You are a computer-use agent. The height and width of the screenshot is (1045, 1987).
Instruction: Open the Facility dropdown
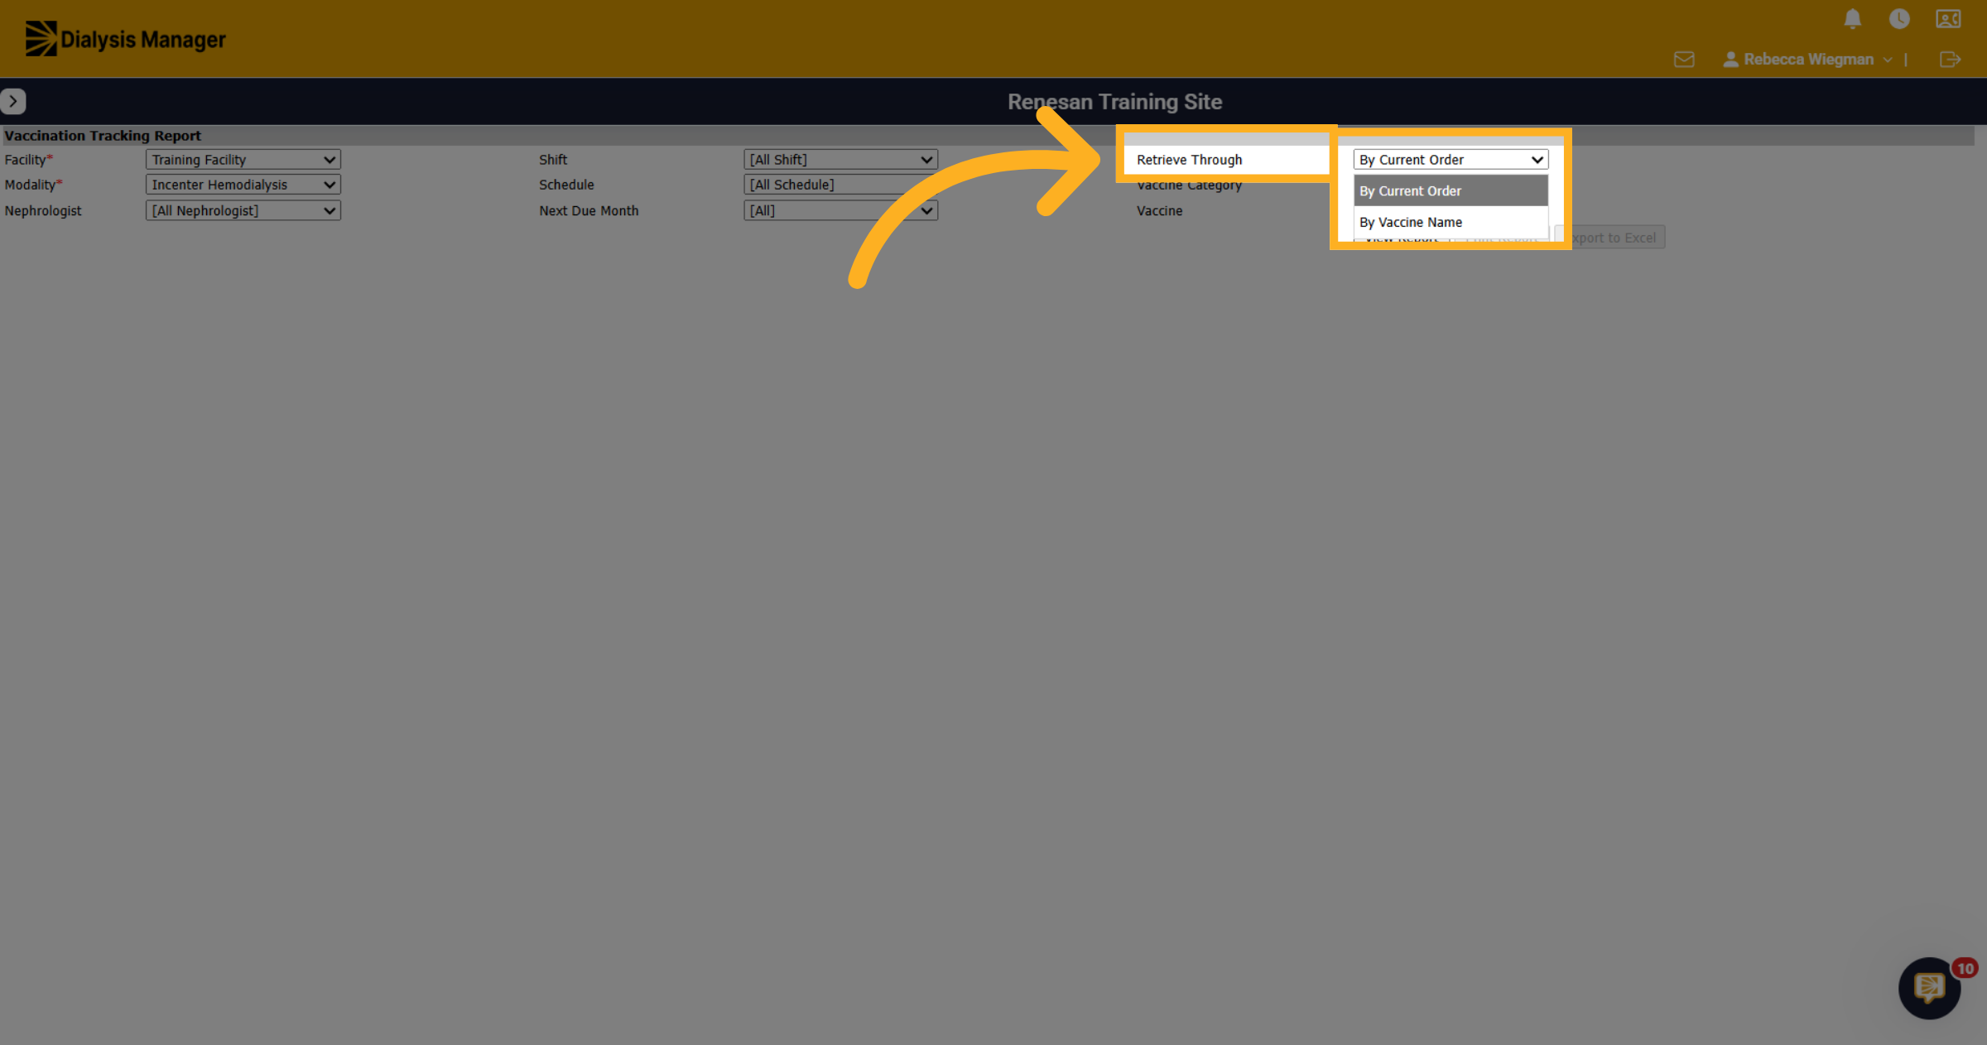(x=243, y=160)
